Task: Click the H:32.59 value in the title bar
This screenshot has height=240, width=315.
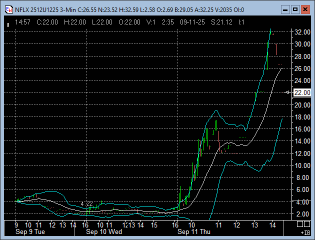Action: click(129, 10)
